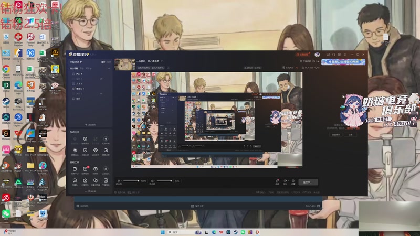Viewport: 420px width, 236px height.
Task: Click the category tag under the stream title
Action: (151, 68)
